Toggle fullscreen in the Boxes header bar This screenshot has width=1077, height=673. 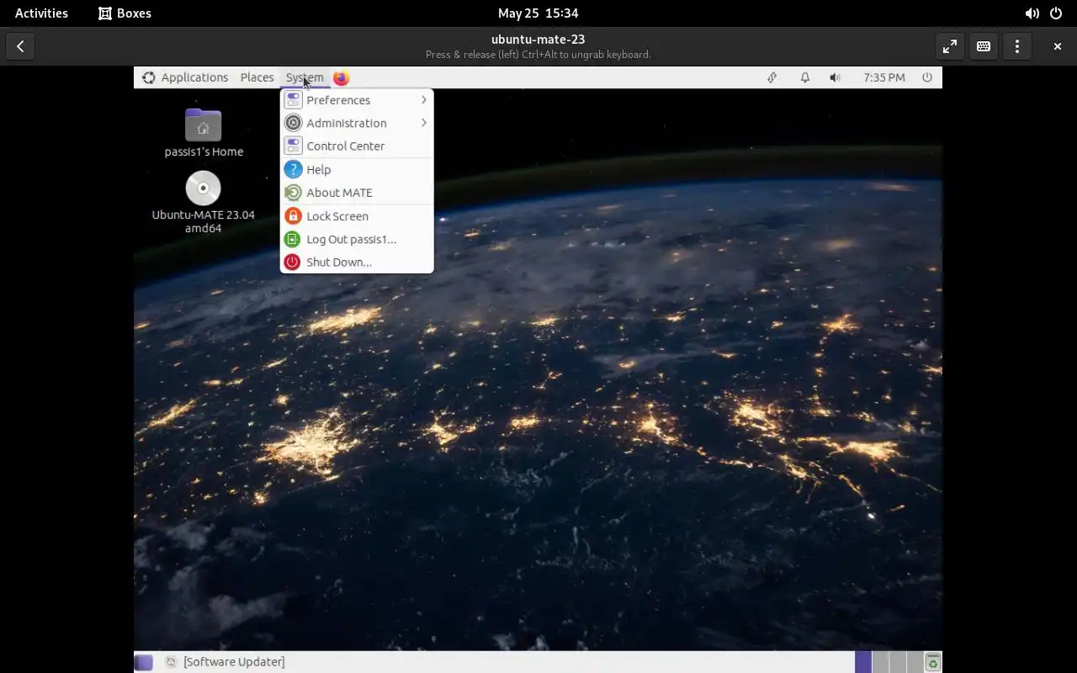pos(950,46)
